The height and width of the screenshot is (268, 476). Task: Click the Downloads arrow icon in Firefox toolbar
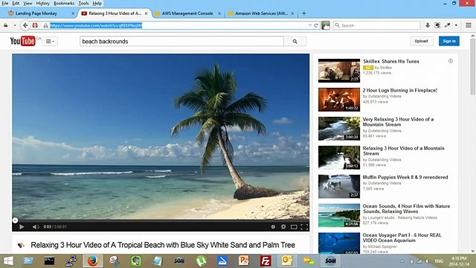coord(428,25)
